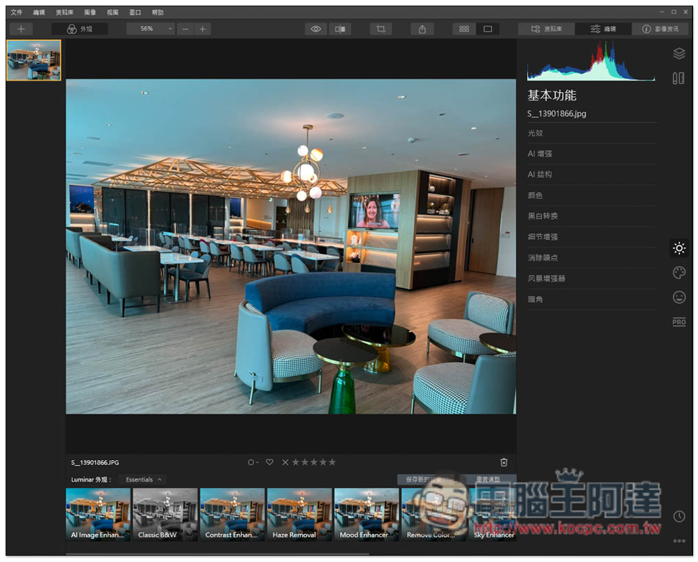Click the looks strip horizontal scrollbar
This screenshot has width=698, height=562.
tap(217, 554)
